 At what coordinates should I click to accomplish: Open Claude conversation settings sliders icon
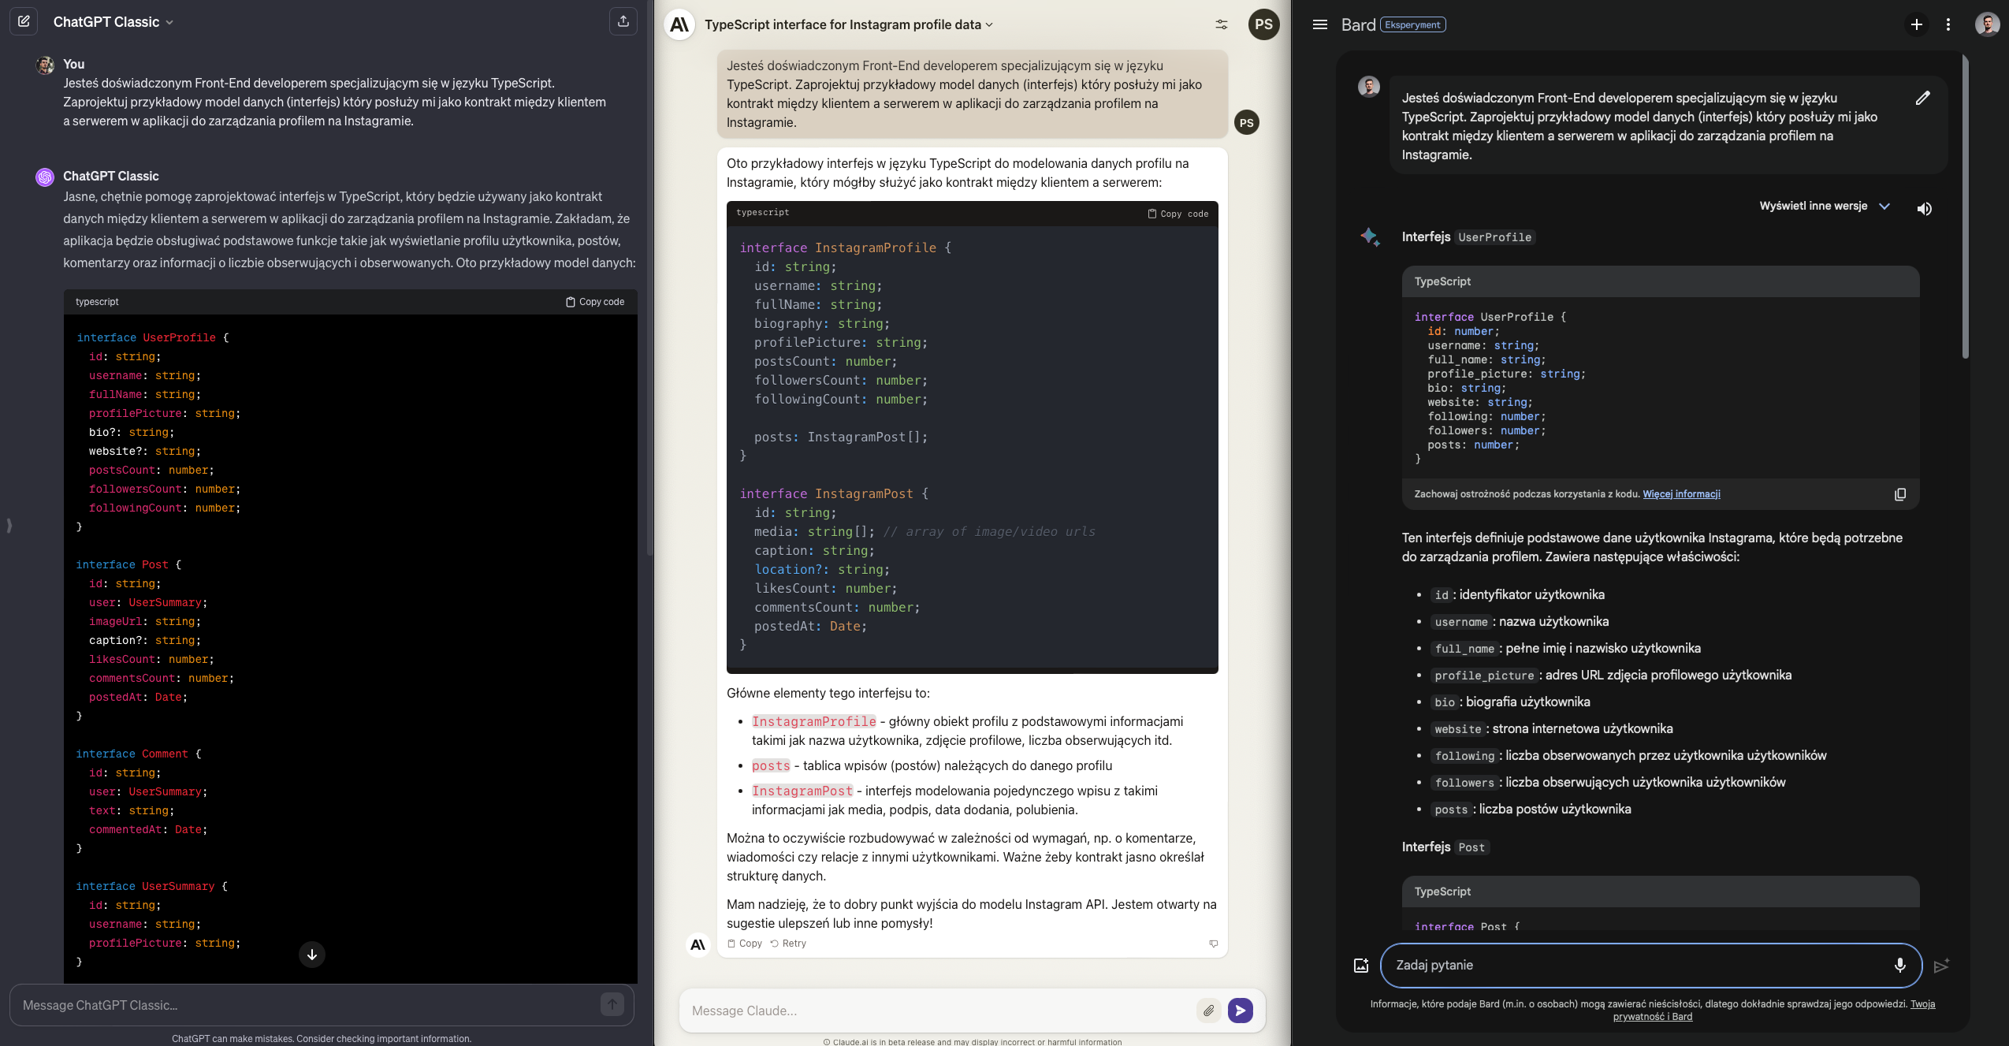[x=1221, y=24]
